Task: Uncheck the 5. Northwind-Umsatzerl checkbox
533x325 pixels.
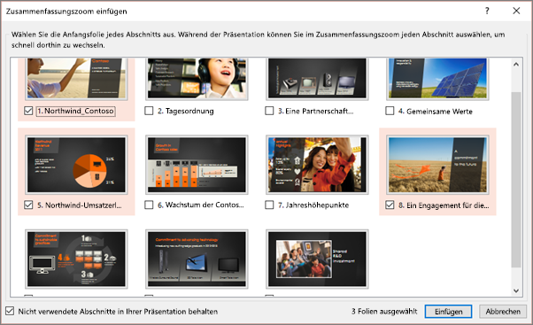Action: tap(28, 205)
